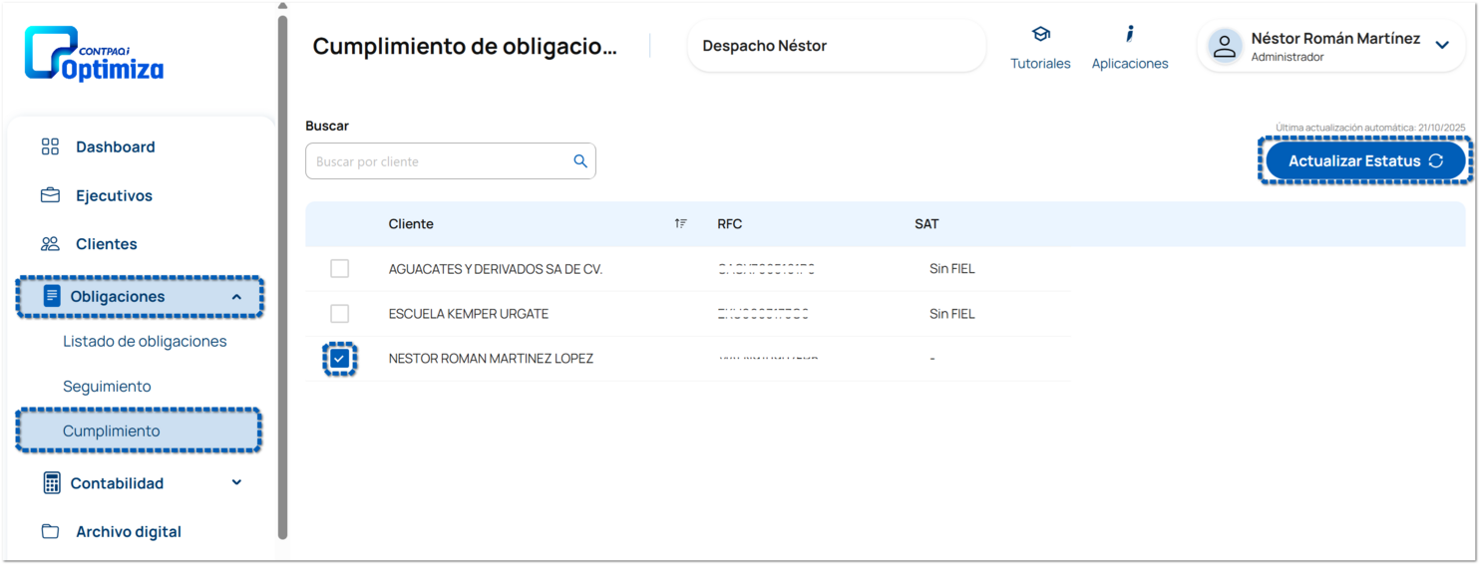1480x565 pixels.
Task: Open Tutoriales graduation cap icon
Action: 1040,35
